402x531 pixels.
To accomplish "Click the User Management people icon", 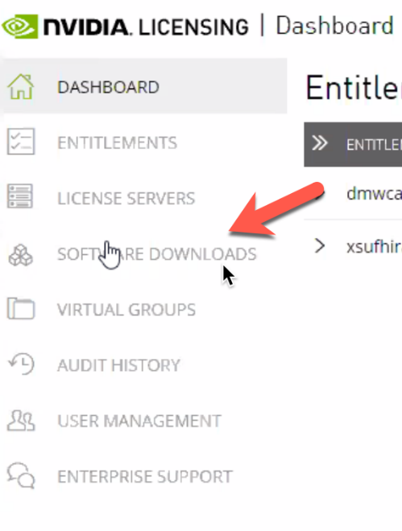I will click(21, 420).
